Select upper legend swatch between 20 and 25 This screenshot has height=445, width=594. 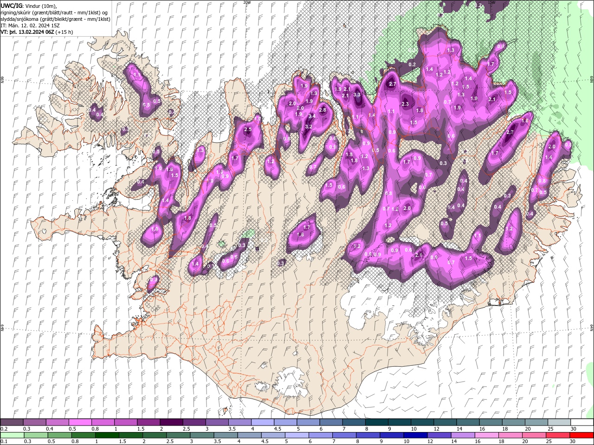(536, 422)
